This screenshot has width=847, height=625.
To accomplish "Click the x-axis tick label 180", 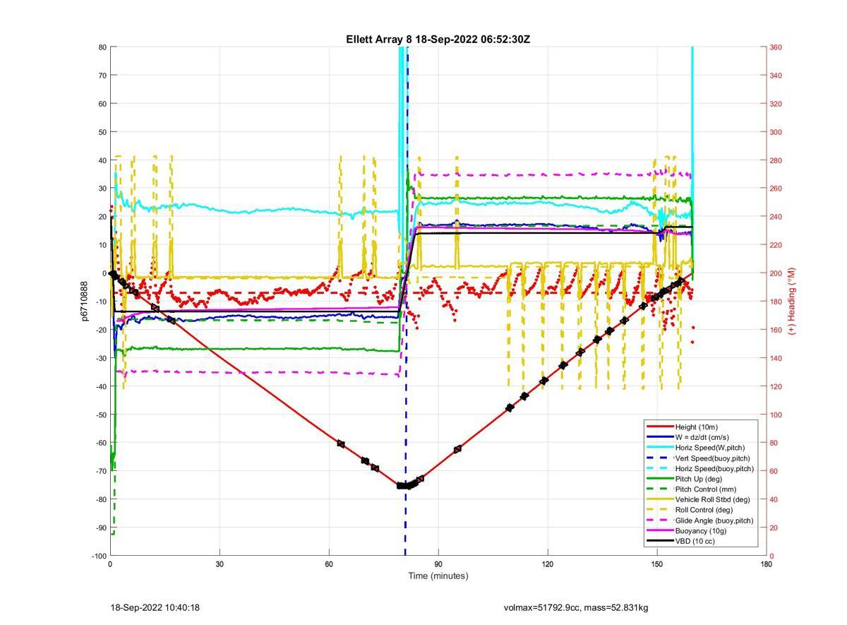I will click(x=766, y=564).
